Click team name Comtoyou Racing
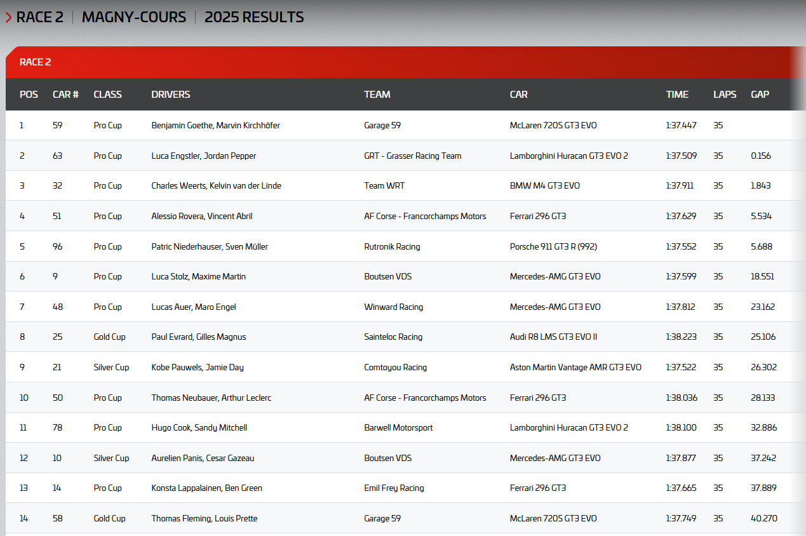This screenshot has height=536, width=806. (x=395, y=368)
